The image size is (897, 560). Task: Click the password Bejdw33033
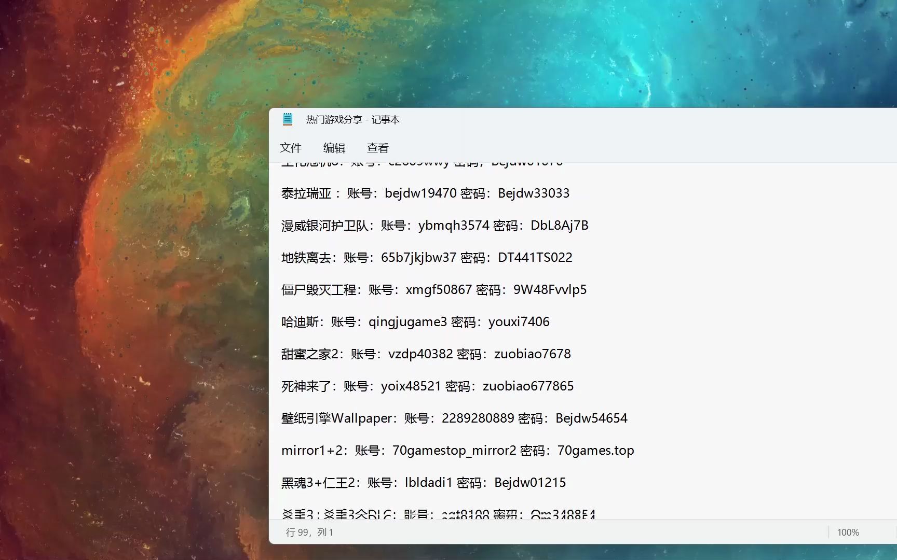pos(534,193)
